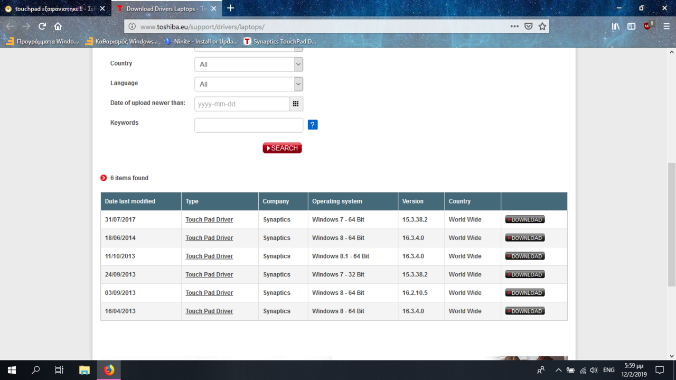Image resolution: width=676 pixels, height=380 pixels.
Task: Focus the Keywords text field
Action: coord(249,125)
